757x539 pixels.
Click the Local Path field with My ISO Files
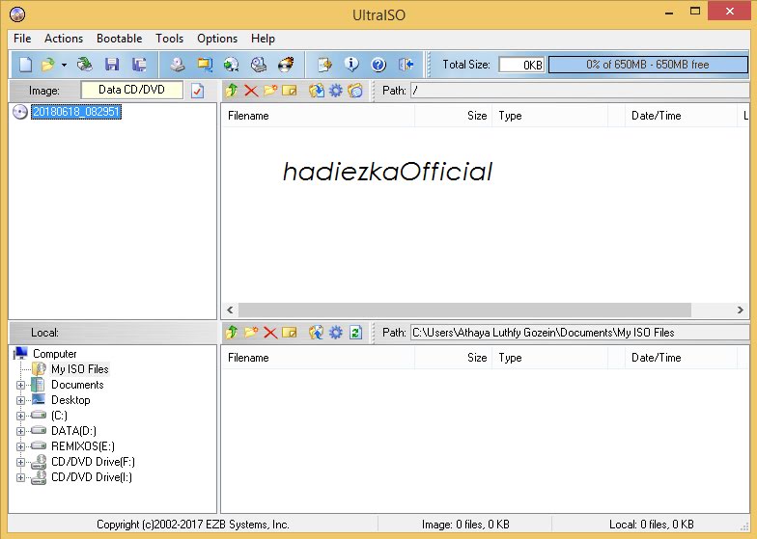click(x=579, y=332)
